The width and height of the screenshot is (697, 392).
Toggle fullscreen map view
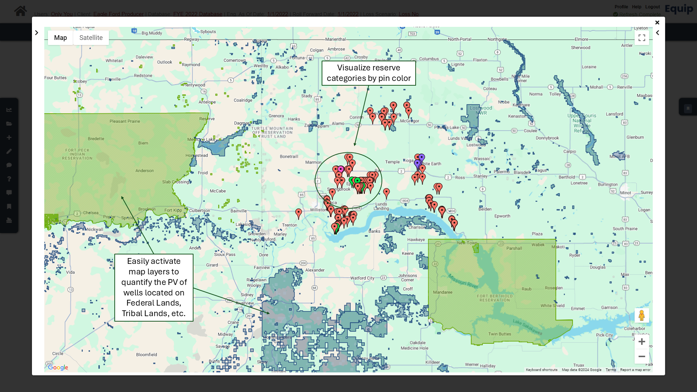642,38
